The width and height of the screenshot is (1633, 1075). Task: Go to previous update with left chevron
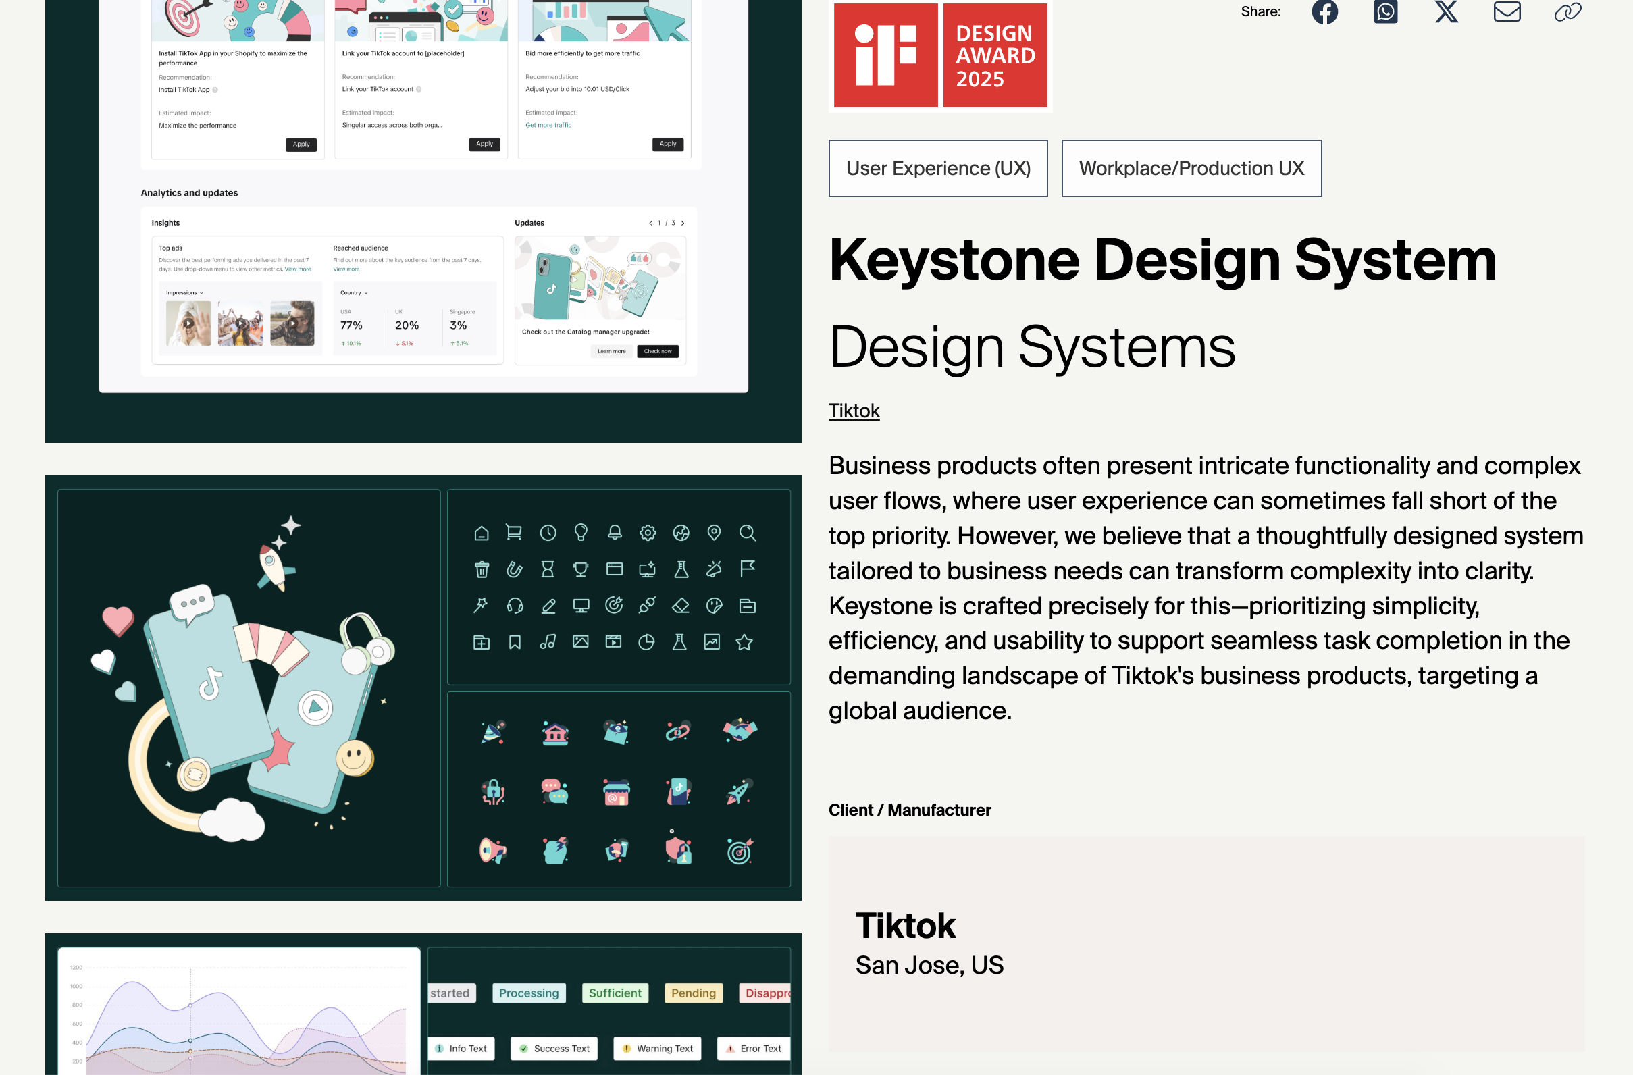point(650,223)
